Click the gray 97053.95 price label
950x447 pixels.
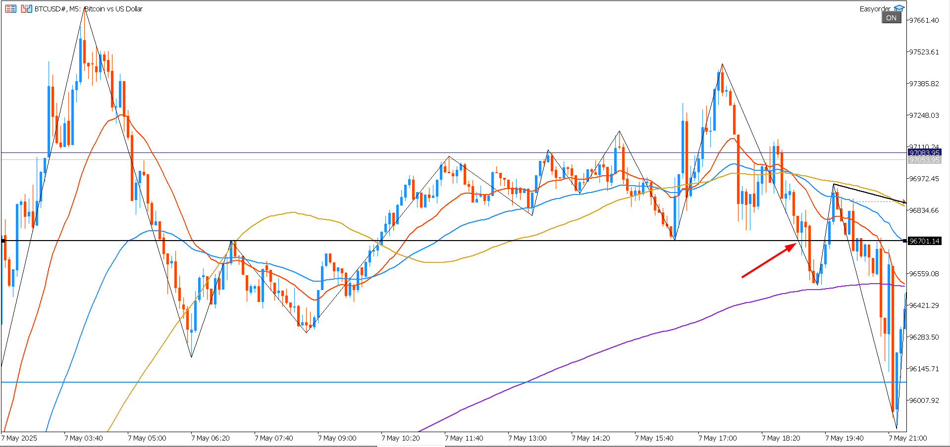coord(924,160)
